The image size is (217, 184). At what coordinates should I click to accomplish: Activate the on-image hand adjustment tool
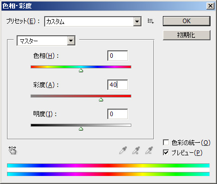[13, 150]
